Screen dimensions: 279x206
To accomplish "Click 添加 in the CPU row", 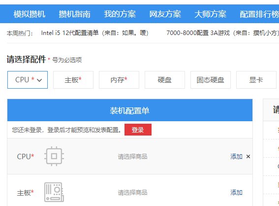I will click(236, 157).
